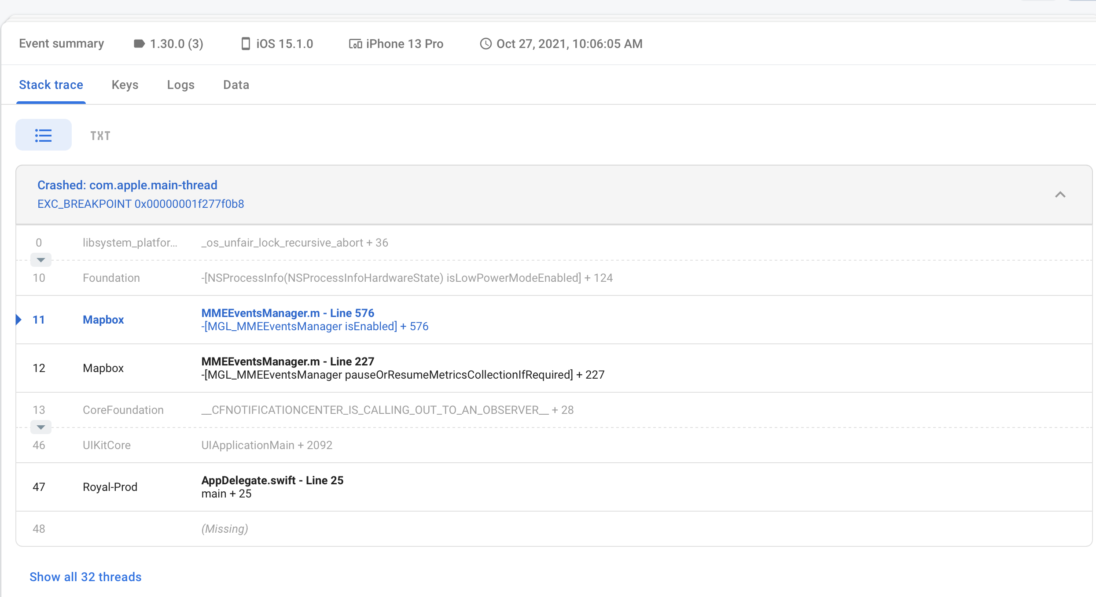The image size is (1096, 597).
Task: Click the blue crash marker on frame 11
Action: [x=18, y=319]
